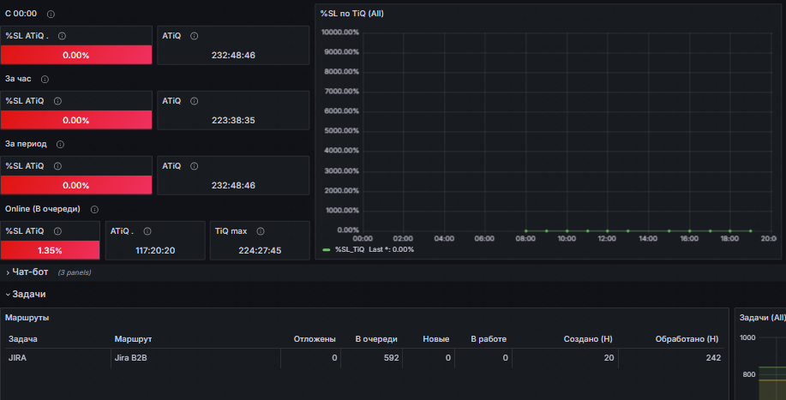Click info icon on ATiQ panel showing 117:20:20
The height and width of the screenshot is (400, 786).
(x=147, y=231)
